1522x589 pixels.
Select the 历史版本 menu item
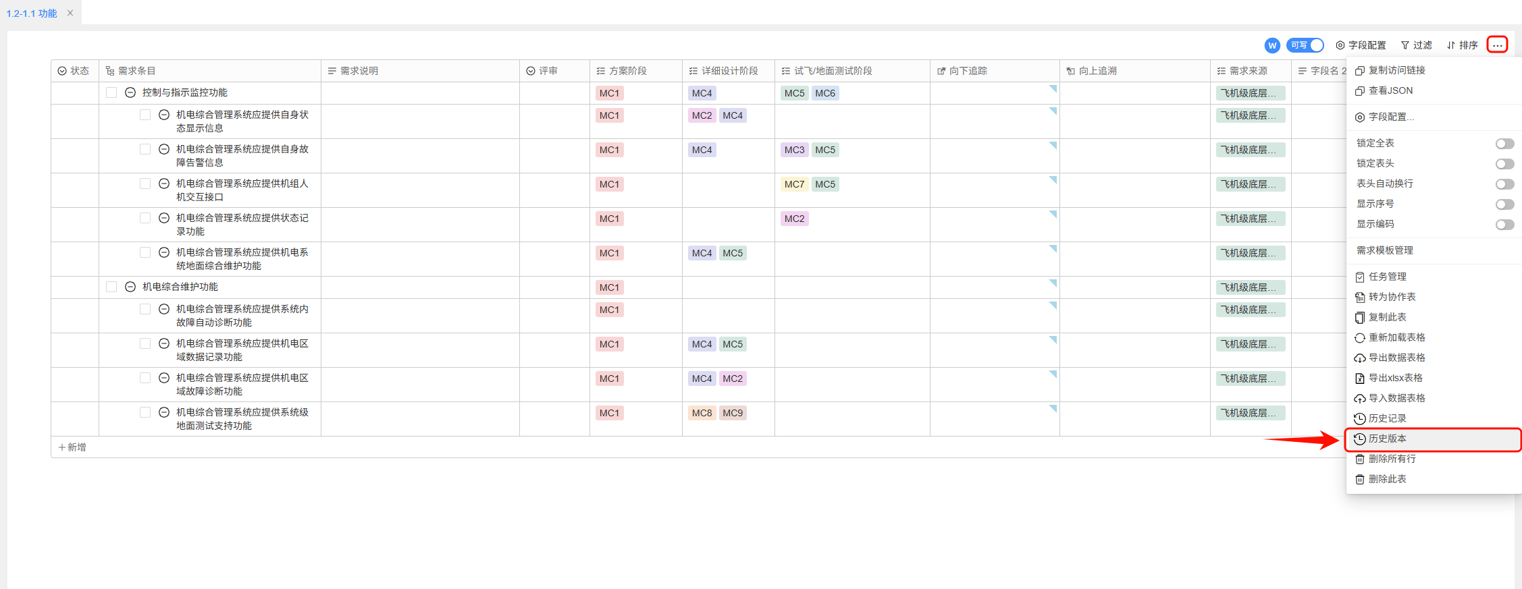click(x=1433, y=439)
